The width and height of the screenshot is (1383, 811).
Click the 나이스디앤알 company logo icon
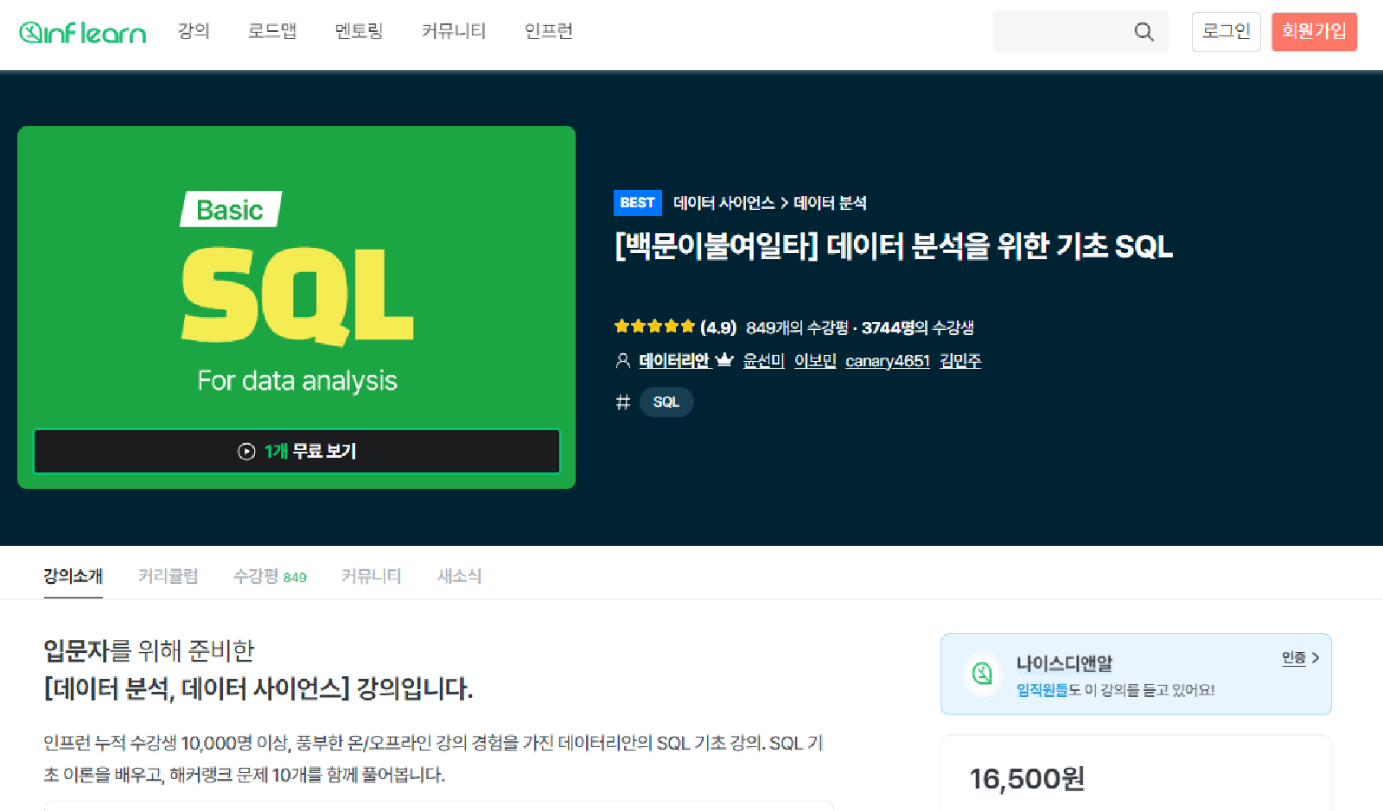coord(982,674)
